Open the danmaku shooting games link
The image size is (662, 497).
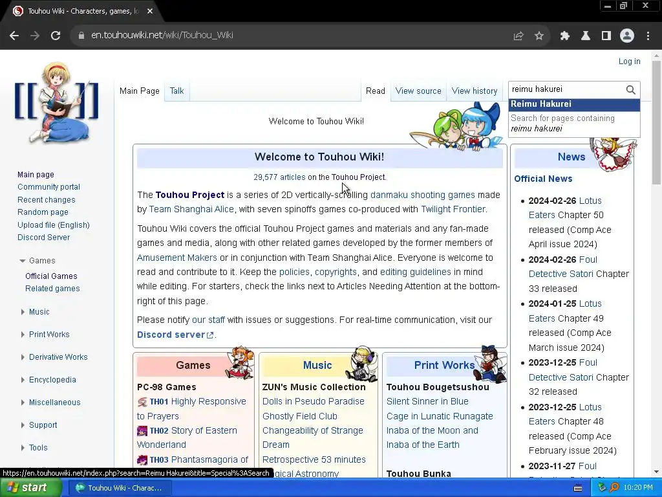(423, 195)
